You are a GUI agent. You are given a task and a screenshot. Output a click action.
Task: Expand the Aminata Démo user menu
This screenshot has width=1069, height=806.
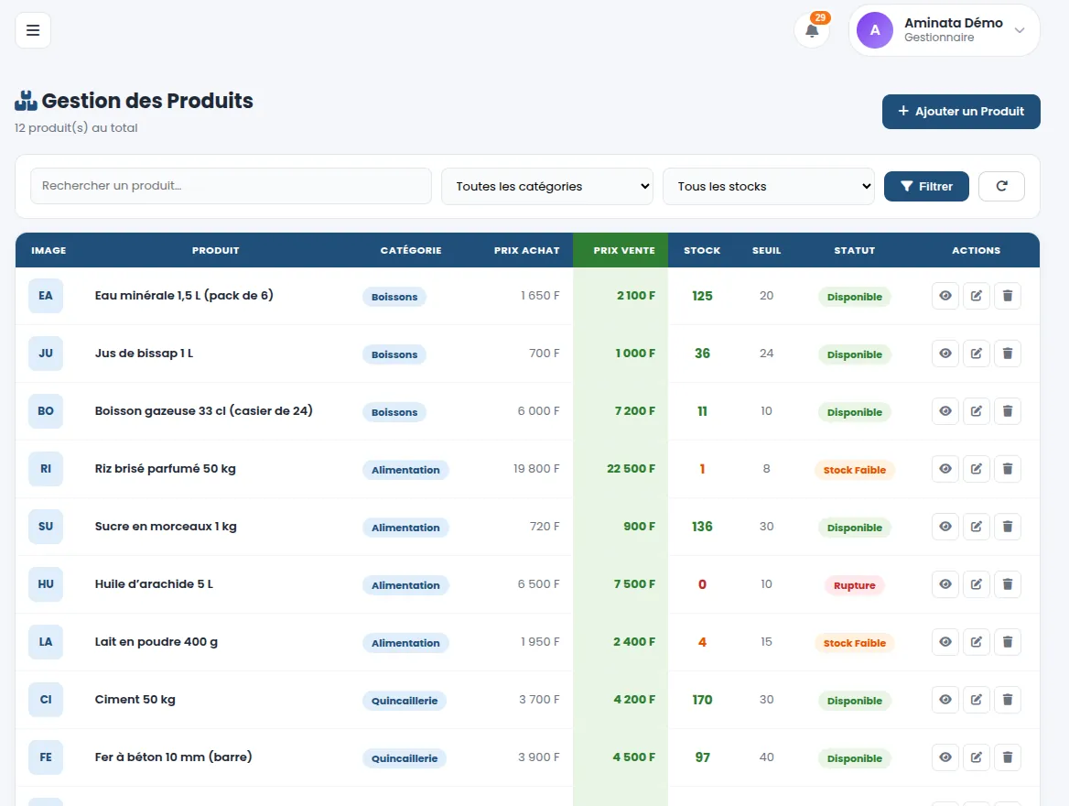(x=945, y=30)
